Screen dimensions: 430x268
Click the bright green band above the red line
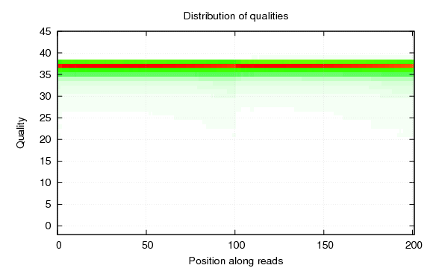236,62
